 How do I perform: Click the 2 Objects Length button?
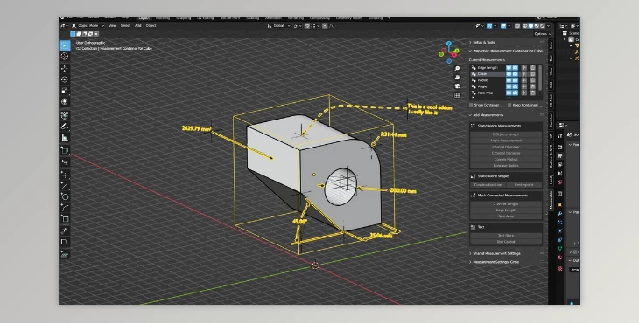coord(506,134)
